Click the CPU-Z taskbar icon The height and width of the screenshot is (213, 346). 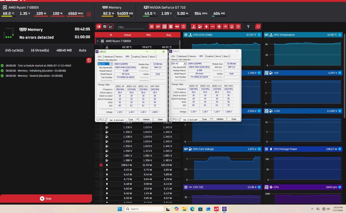(224, 209)
